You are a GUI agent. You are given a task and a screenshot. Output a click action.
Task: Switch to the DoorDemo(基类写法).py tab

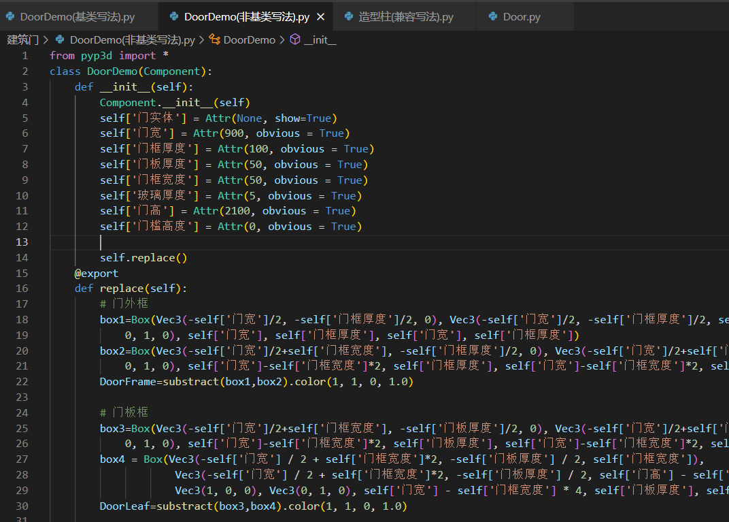pyautogui.click(x=77, y=17)
